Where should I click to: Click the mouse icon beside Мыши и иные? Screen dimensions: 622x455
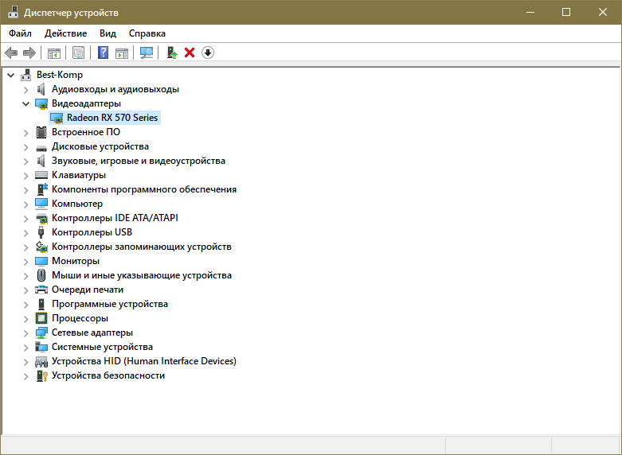coord(41,275)
